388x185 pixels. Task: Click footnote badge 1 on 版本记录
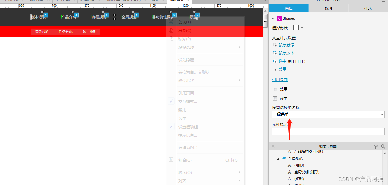coord(46,15)
